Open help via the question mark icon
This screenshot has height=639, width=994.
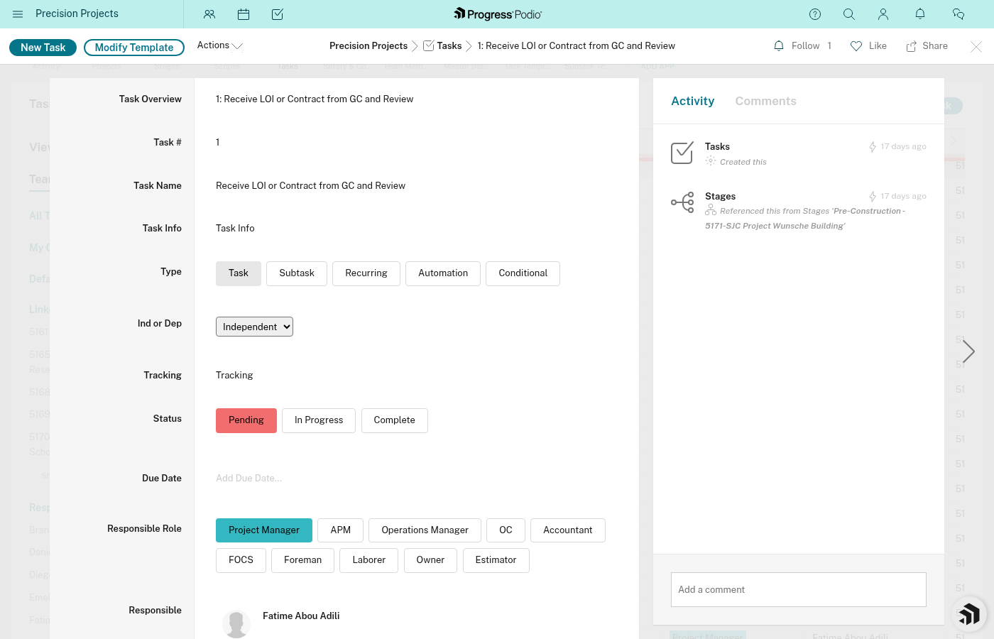click(x=815, y=13)
